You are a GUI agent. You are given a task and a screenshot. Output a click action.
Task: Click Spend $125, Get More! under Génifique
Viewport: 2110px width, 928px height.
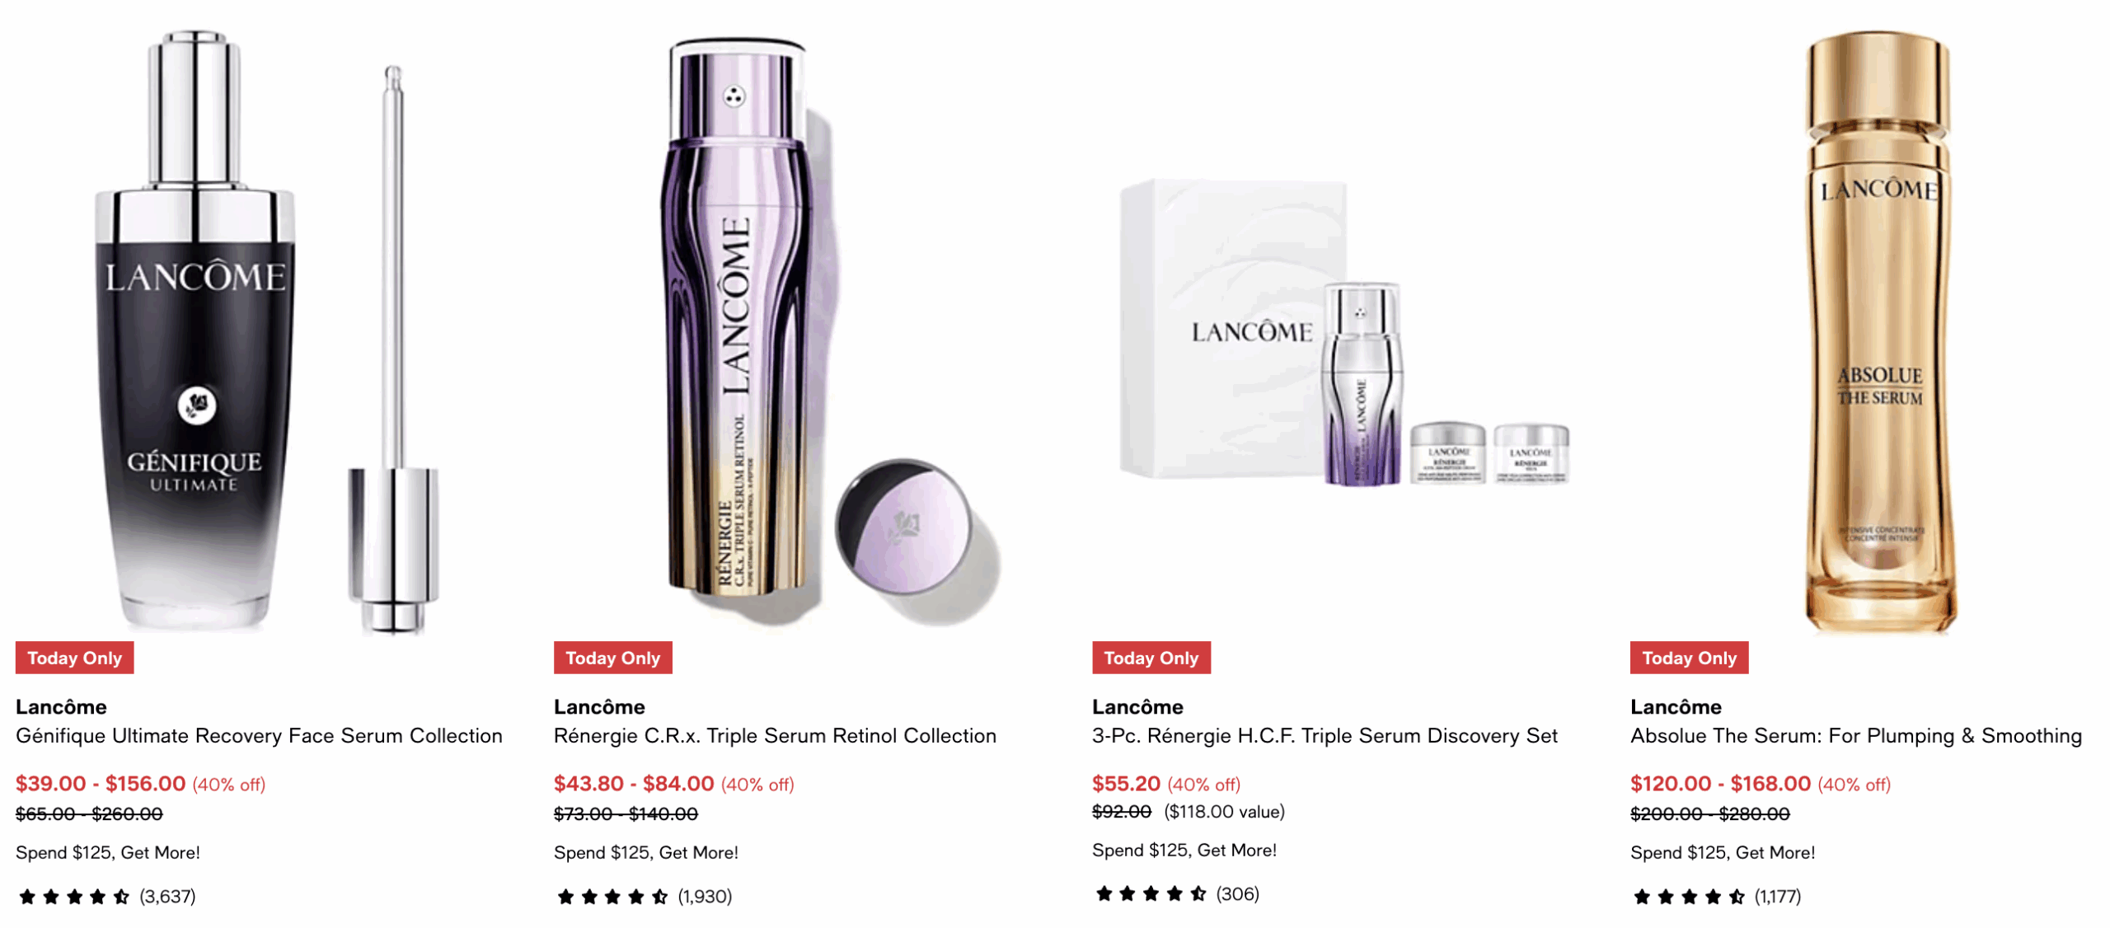point(108,852)
